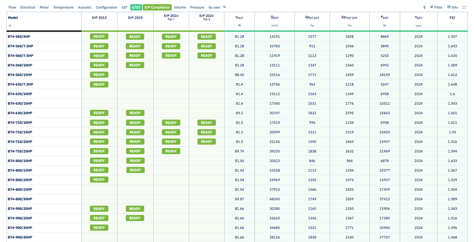The height and width of the screenshot is (242, 474).
Task: Click READY badge for B74-710/25HP Tier 1
Action: (171, 151)
